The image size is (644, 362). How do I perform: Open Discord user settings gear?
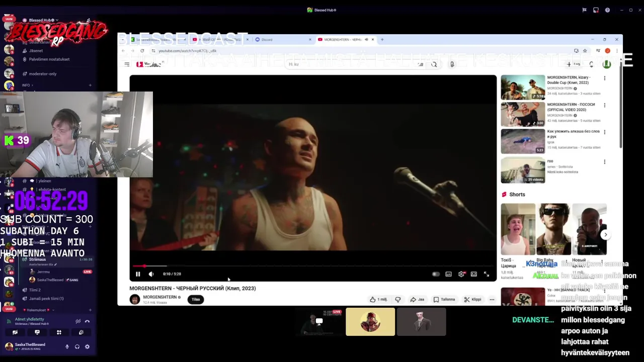(87, 347)
